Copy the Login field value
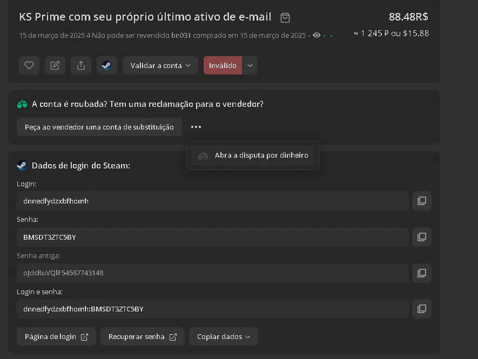478x359 pixels. (422, 201)
